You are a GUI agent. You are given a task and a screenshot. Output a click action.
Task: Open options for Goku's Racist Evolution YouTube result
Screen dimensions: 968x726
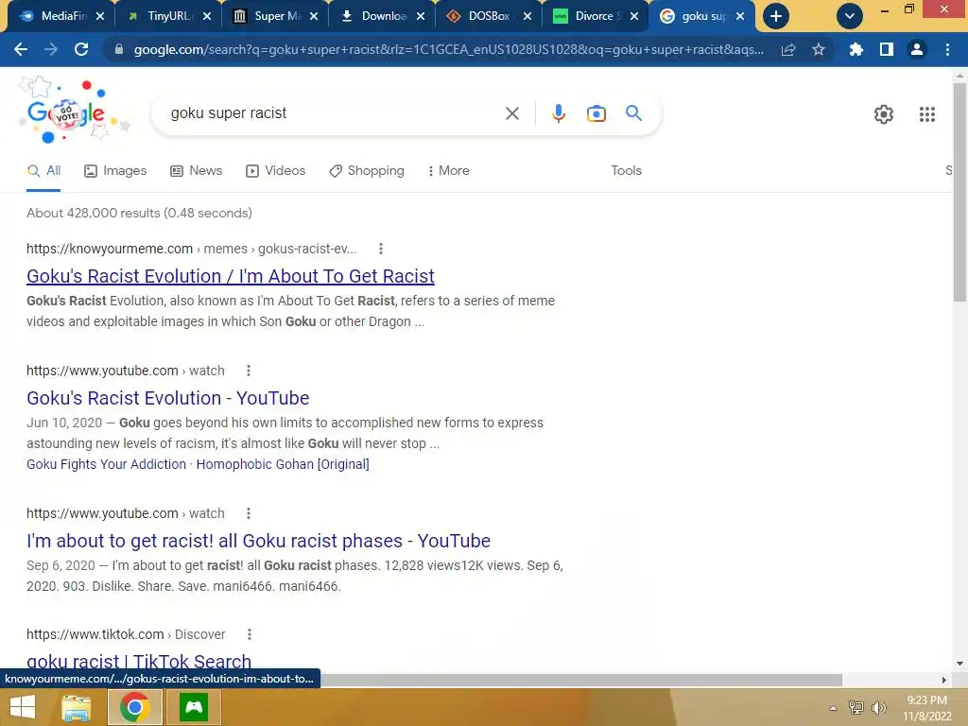tap(249, 371)
